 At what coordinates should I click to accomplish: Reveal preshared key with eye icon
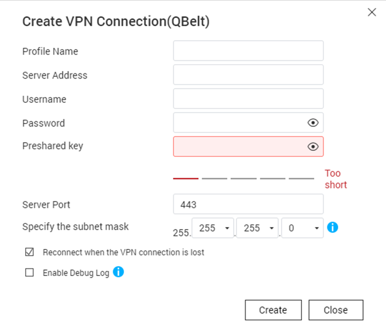coord(313,147)
